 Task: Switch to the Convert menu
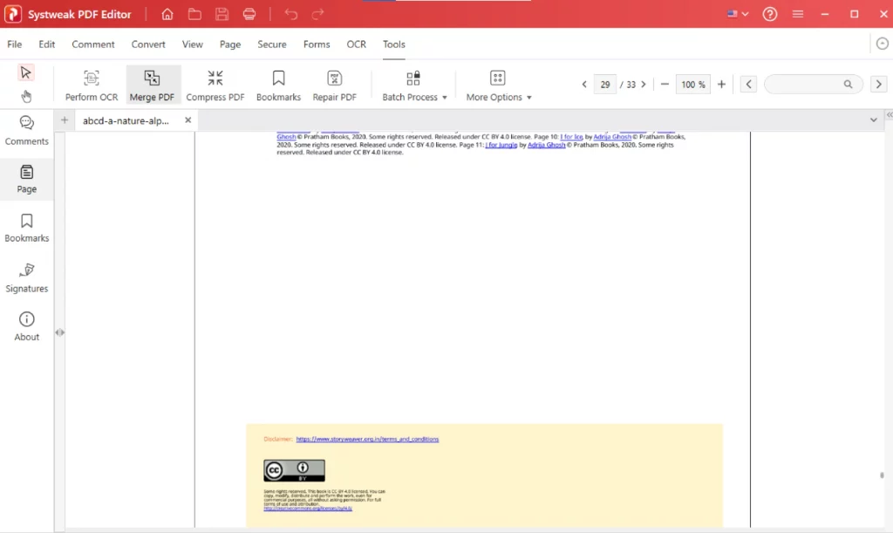click(x=148, y=44)
